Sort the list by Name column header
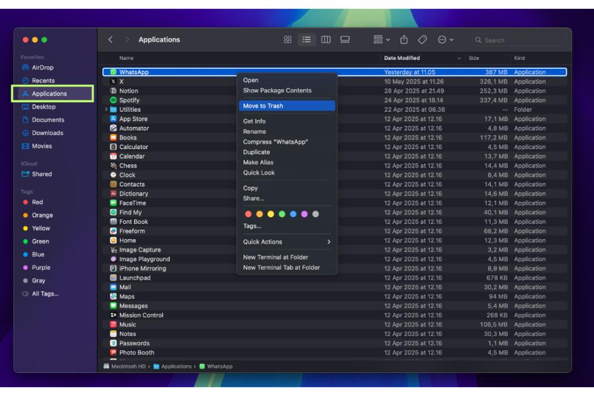 click(126, 58)
